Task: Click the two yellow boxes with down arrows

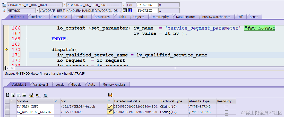Action: [x=31, y=95]
